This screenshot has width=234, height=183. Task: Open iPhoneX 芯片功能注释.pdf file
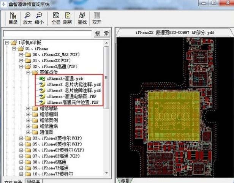click(74, 85)
